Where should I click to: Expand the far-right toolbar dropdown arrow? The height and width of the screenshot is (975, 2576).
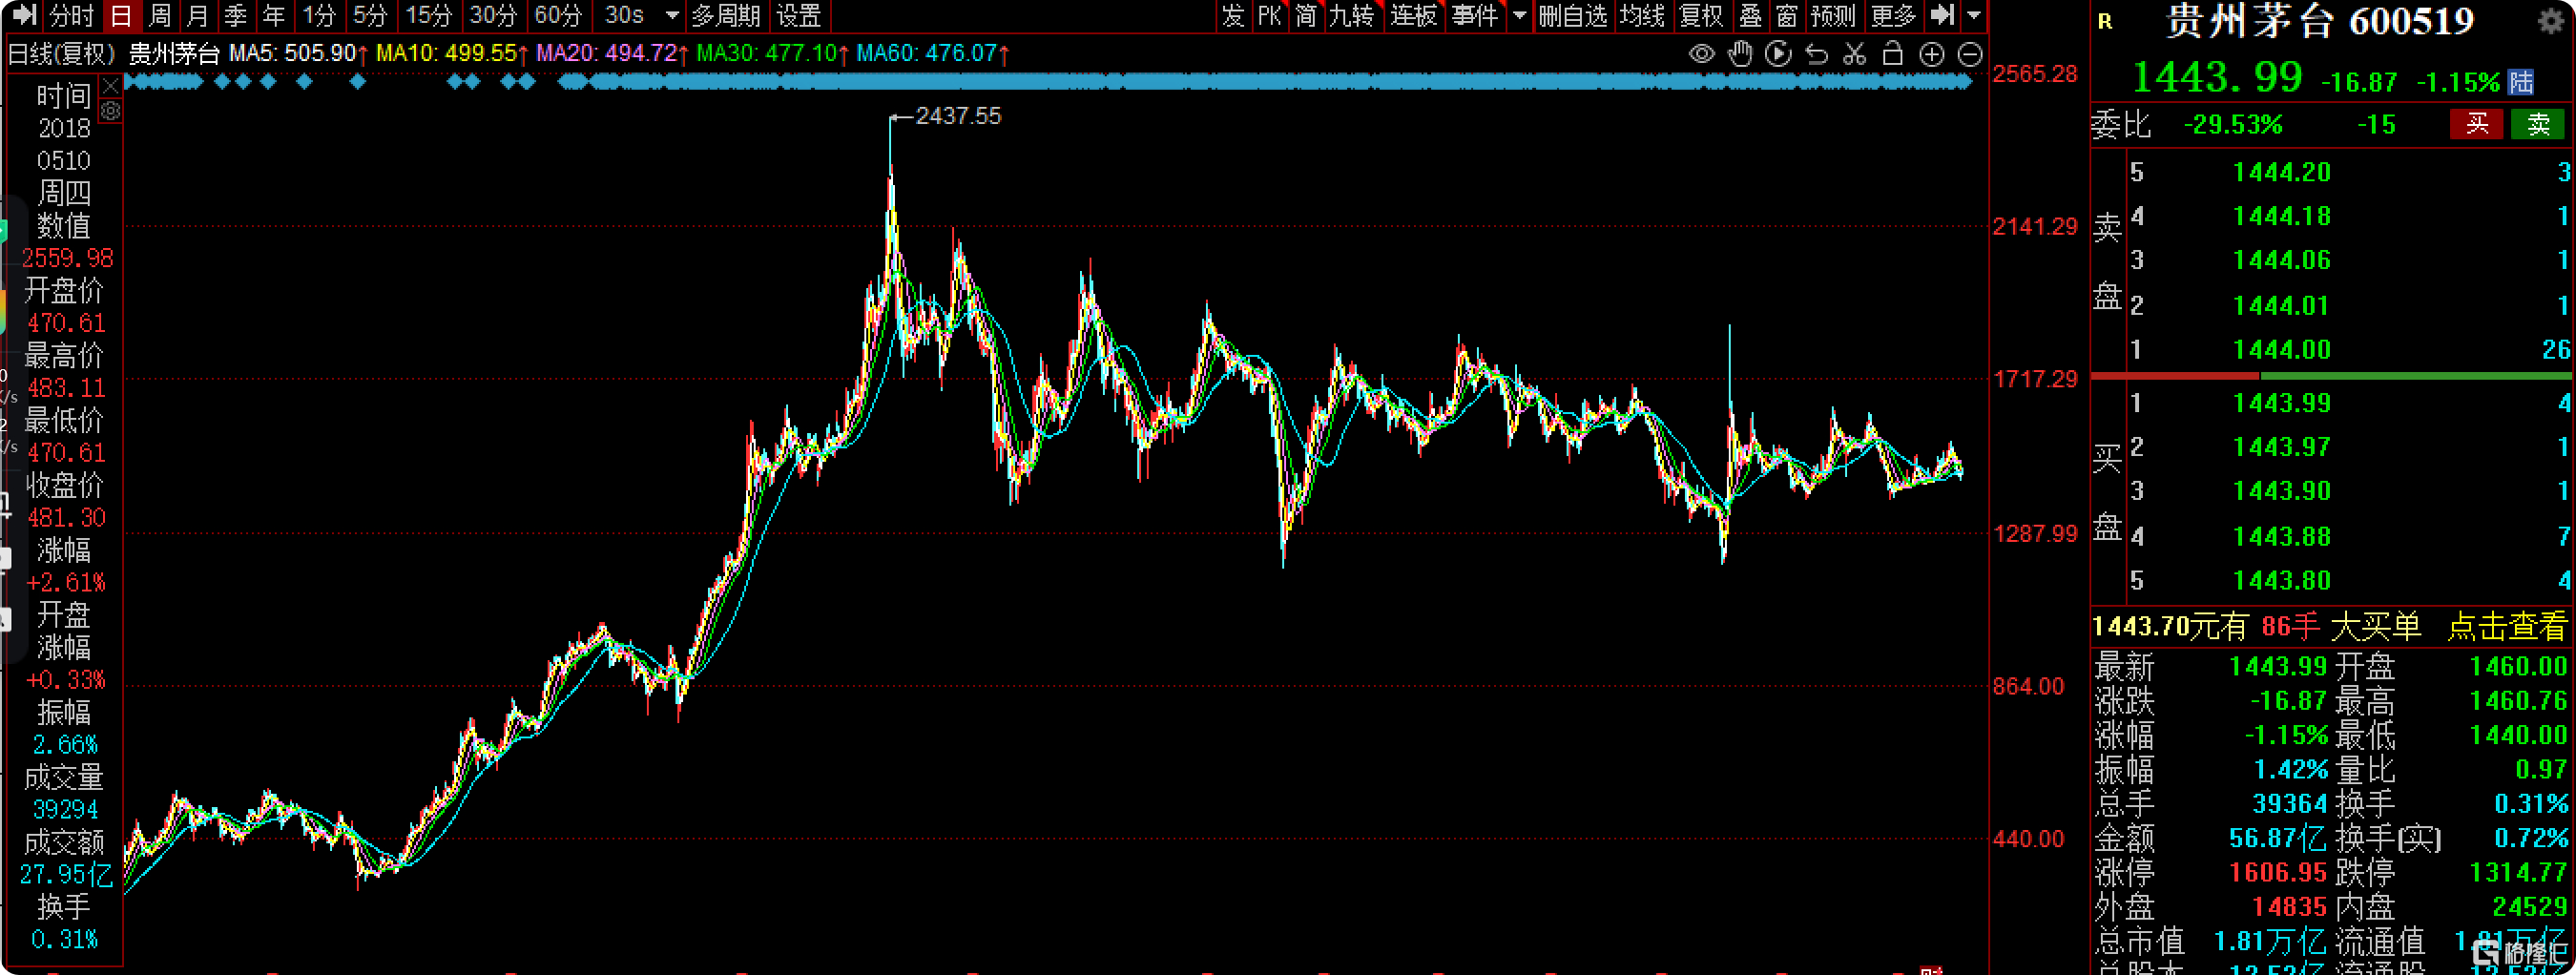click(x=1973, y=16)
